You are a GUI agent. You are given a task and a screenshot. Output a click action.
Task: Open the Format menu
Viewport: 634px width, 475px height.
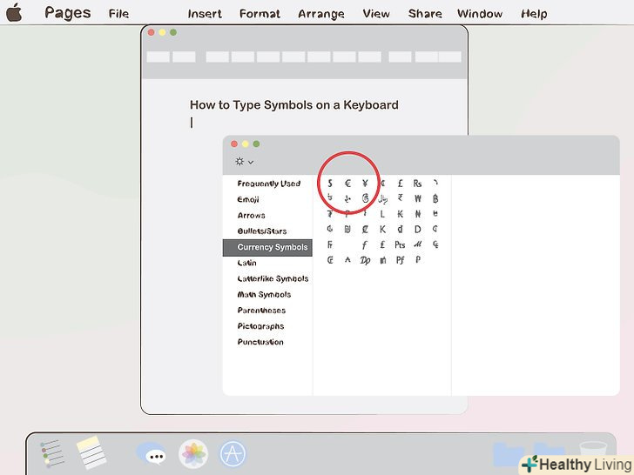point(260,14)
